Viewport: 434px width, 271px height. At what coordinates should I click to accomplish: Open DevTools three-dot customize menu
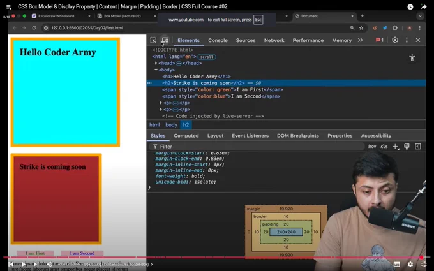click(407, 40)
